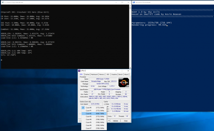Close the IRI.exe console window
Viewport: 214px width, 131px height.
tap(128, 2)
